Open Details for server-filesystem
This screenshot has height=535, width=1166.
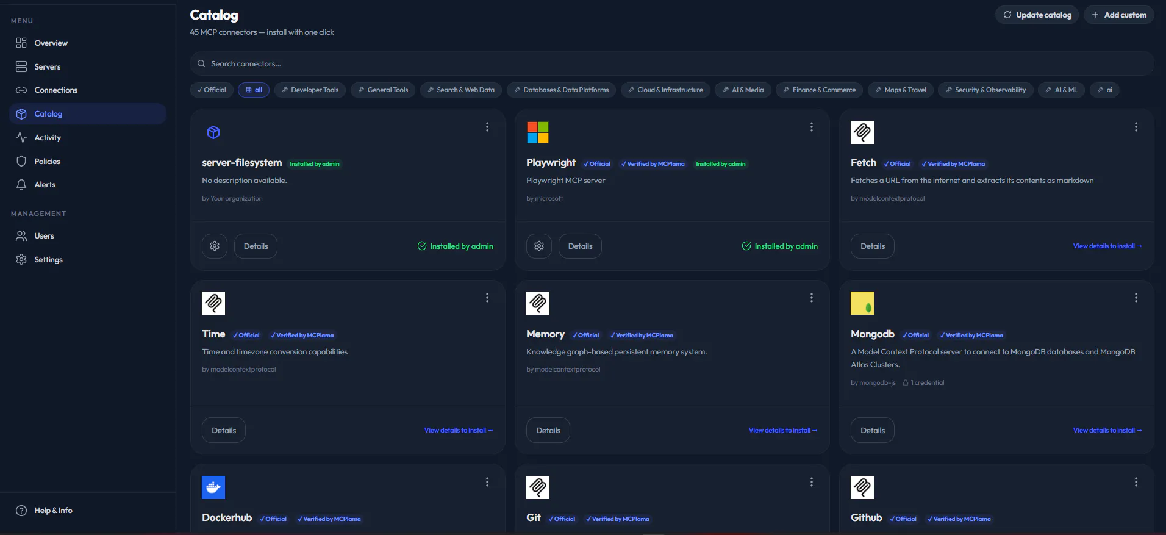pos(256,246)
